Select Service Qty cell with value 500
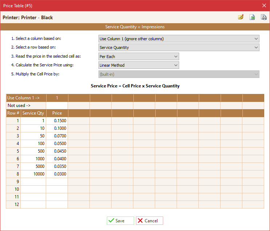Screen dimensions: 270x231 [x=33, y=151]
